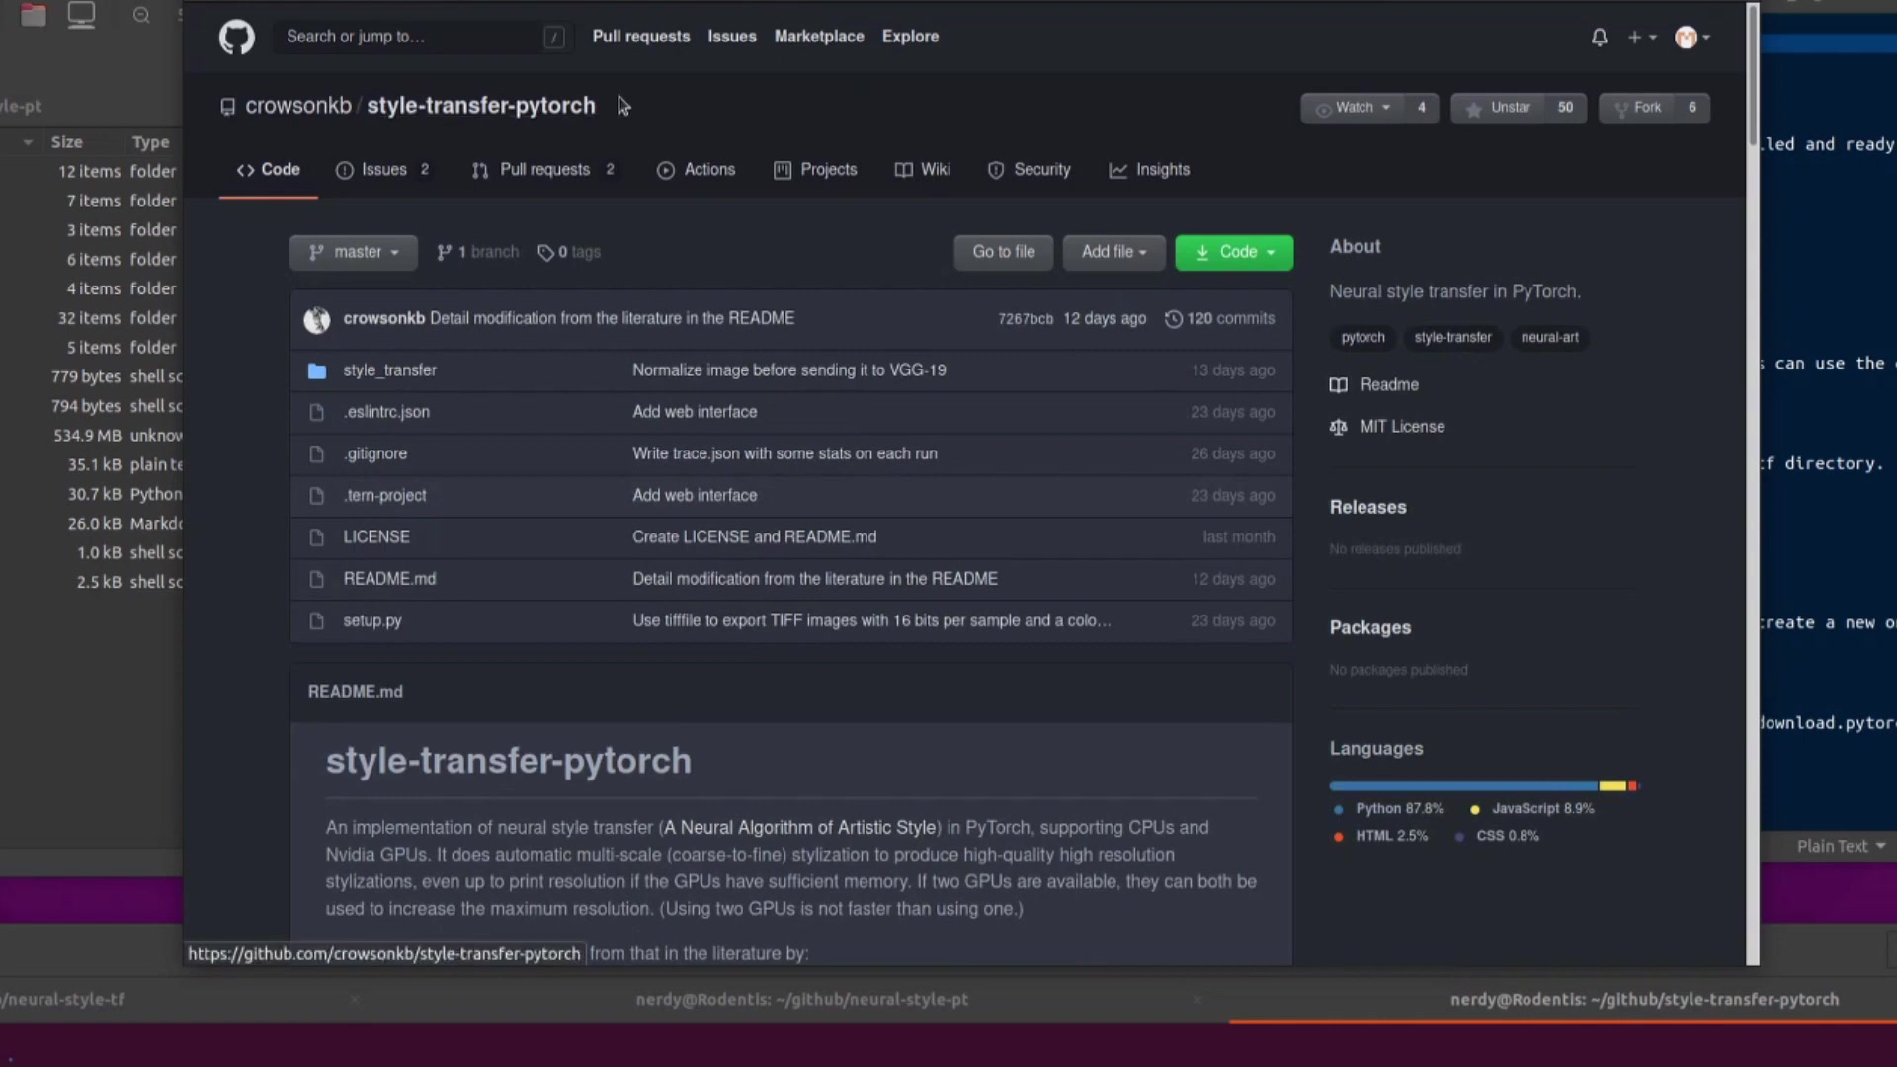Unstar the repository
Image resolution: width=1897 pixels, height=1067 pixels.
pyautogui.click(x=1498, y=108)
